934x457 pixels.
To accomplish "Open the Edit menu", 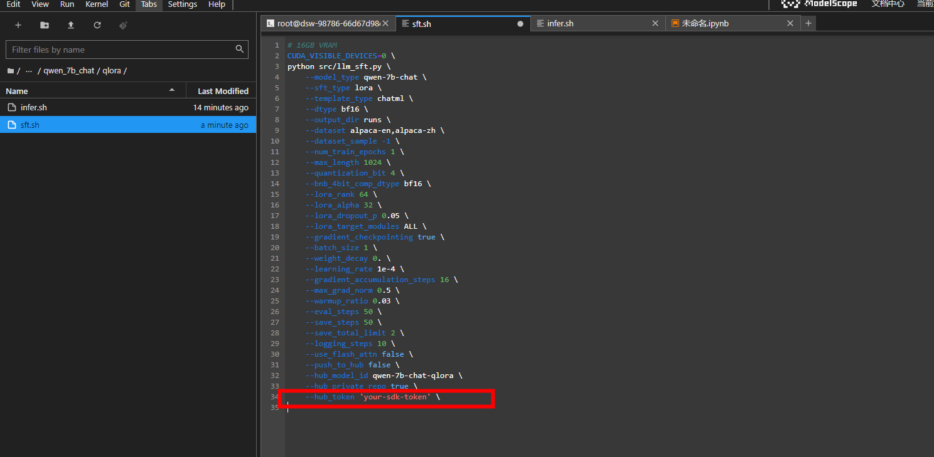I will [13, 4].
